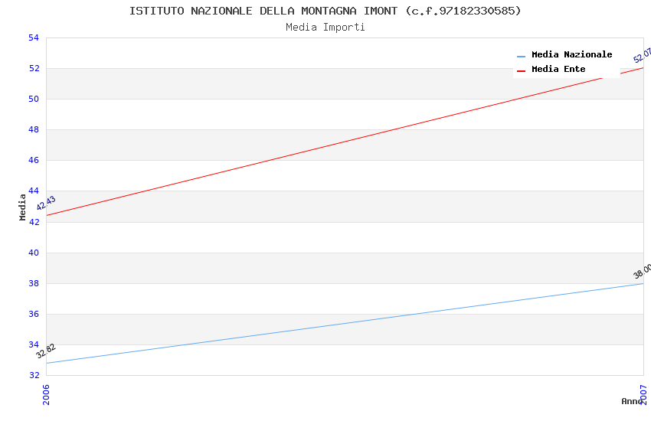Click the red Media Ente legend swatch
This screenshot has width=651, height=421.
pyautogui.click(x=521, y=71)
